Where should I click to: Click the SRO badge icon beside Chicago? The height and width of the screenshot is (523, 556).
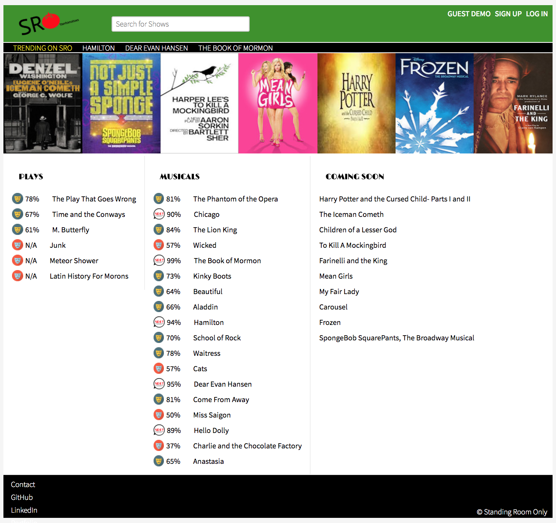point(159,214)
